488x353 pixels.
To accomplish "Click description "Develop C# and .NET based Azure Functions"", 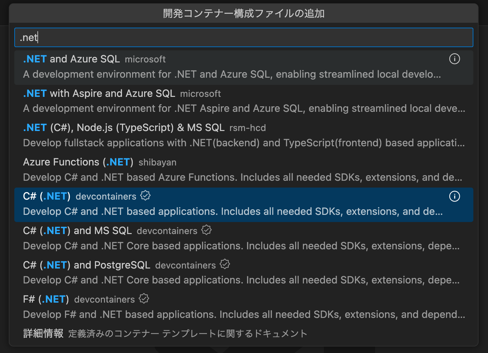I will [243, 177].
